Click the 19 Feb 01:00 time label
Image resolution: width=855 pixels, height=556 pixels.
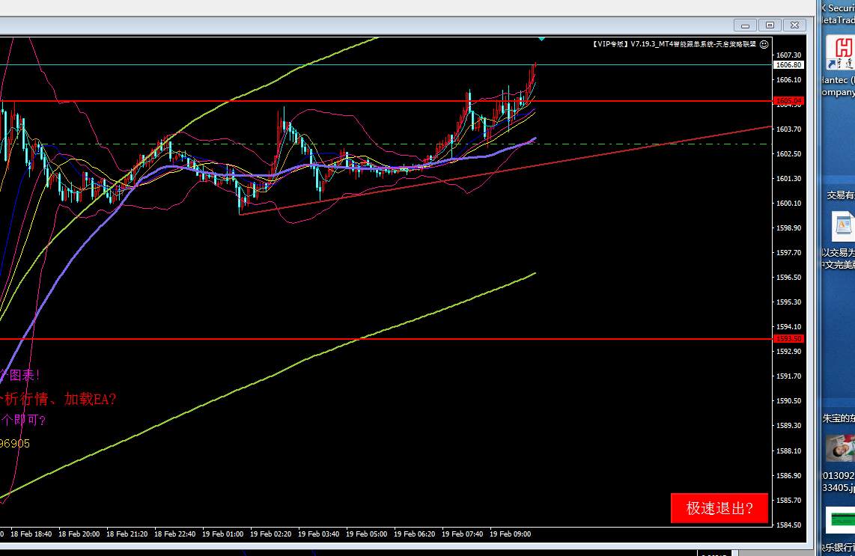pos(222,534)
